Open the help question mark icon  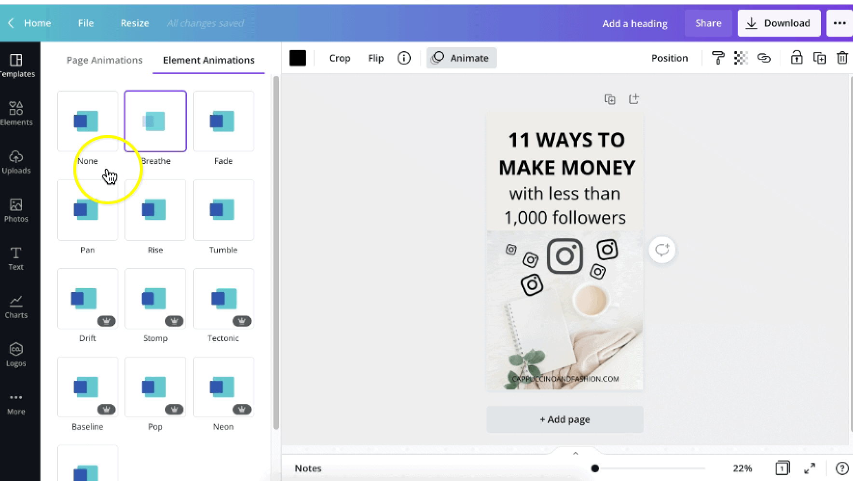click(x=842, y=468)
